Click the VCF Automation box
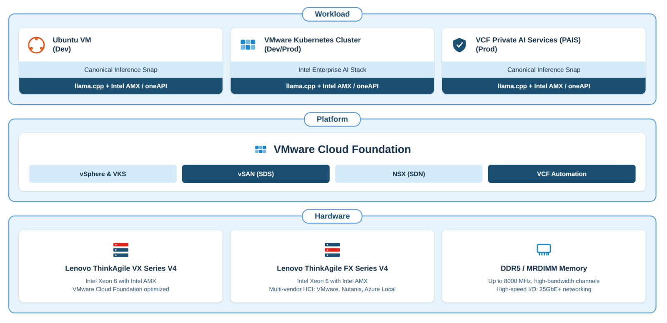 point(562,174)
